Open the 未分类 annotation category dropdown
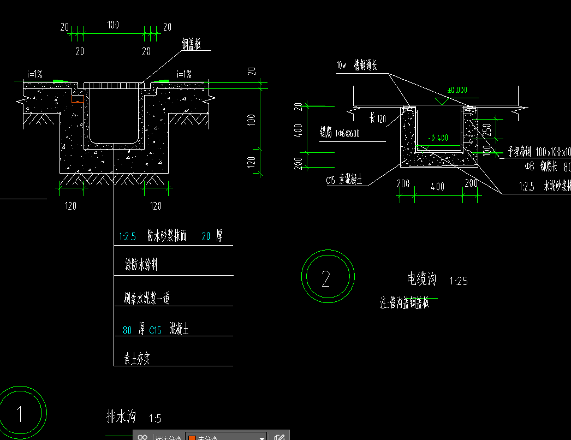 tap(226, 437)
